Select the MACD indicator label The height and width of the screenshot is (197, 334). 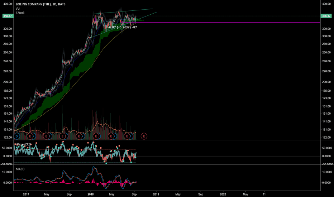pos(20,169)
